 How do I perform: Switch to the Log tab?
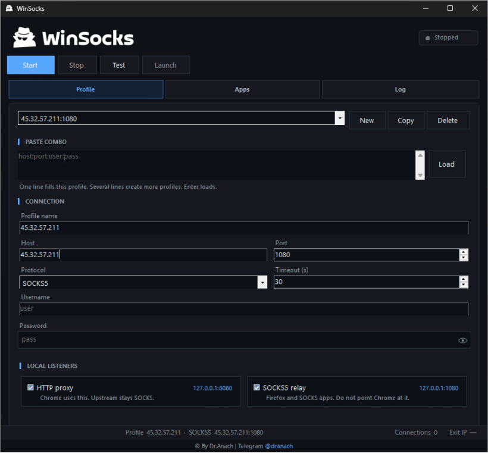401,89
